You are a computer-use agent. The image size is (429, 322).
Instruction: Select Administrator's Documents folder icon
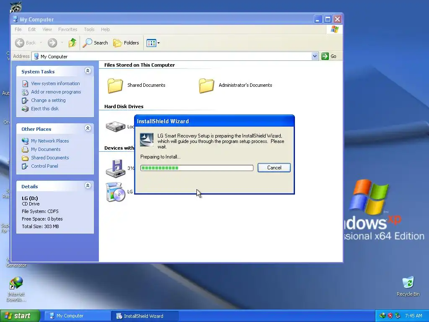(207, 86)
